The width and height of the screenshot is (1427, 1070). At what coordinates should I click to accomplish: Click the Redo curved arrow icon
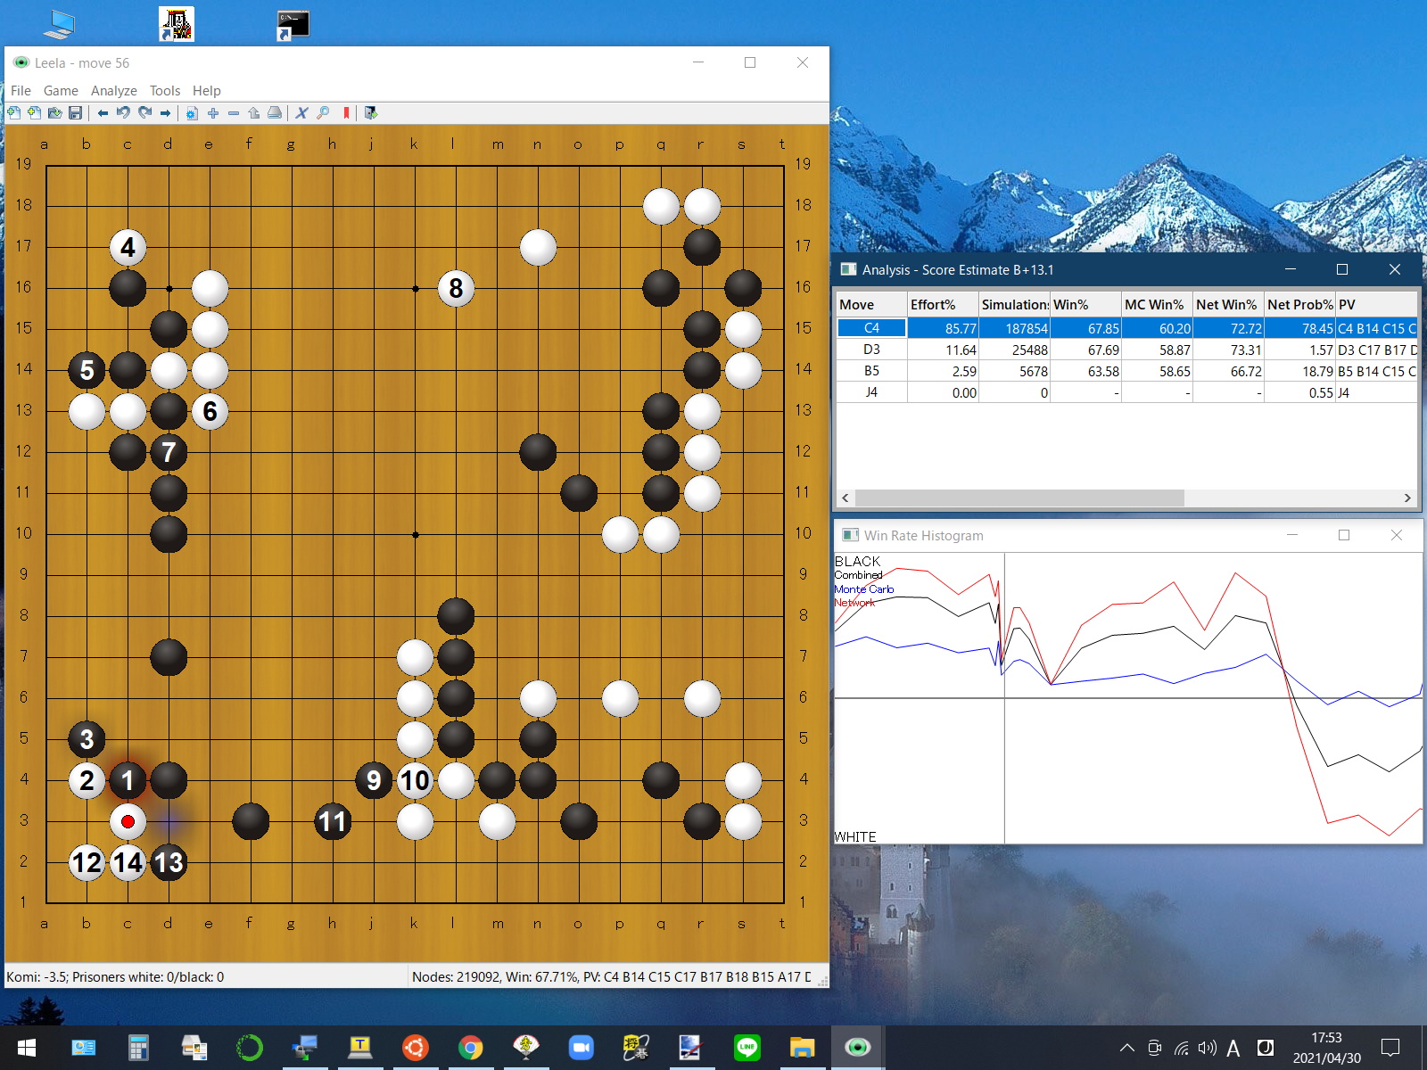(144, 113)
